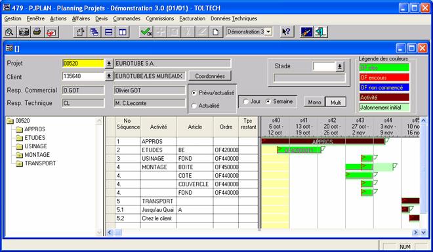Select the Semaine radio option
This screenshot has width=433, height=252.
pos(268,102)
